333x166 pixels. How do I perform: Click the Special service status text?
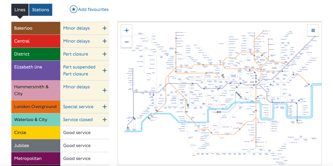pyautogui.click(x=78, y=107)
